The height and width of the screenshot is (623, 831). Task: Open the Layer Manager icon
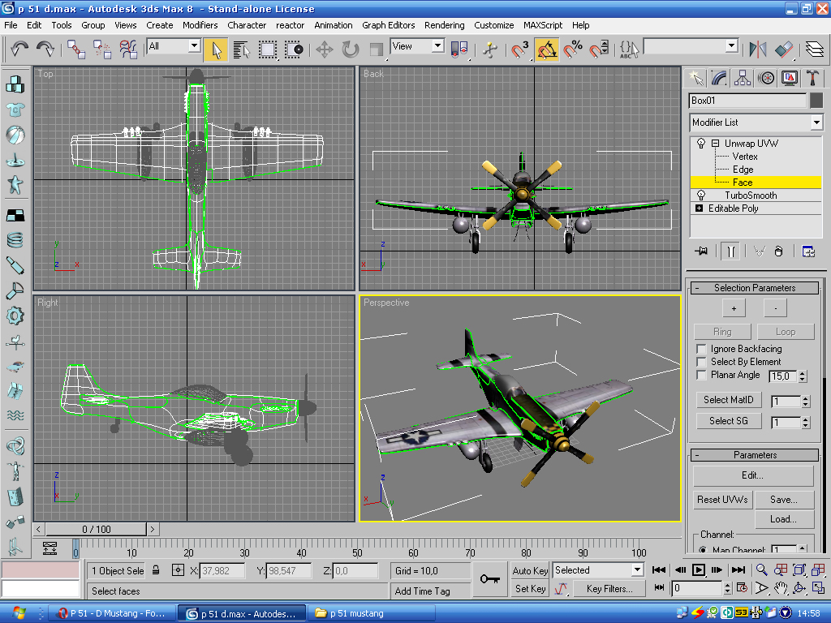815,49
